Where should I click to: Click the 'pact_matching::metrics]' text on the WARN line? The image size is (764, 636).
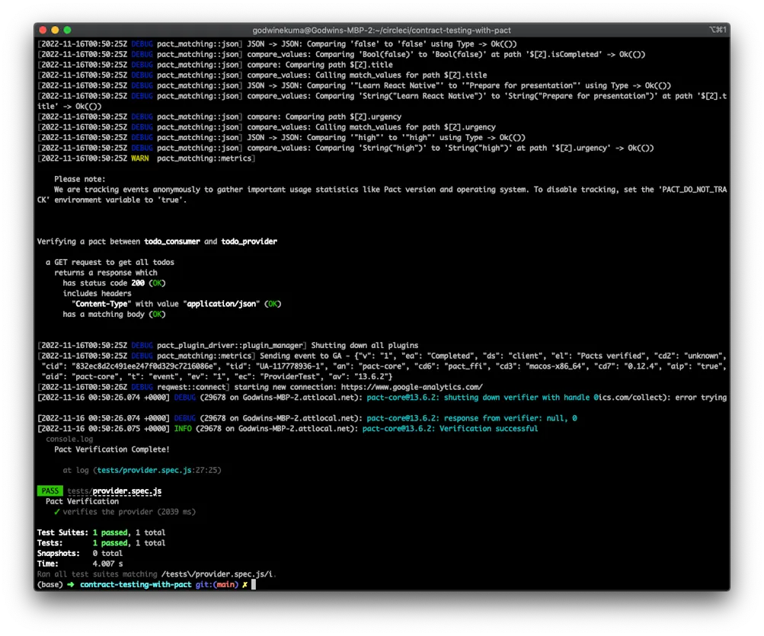(x=206, y=158)
